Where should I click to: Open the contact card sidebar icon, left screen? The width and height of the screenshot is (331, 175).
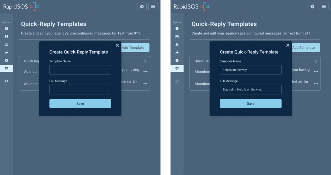pos(6,36)
